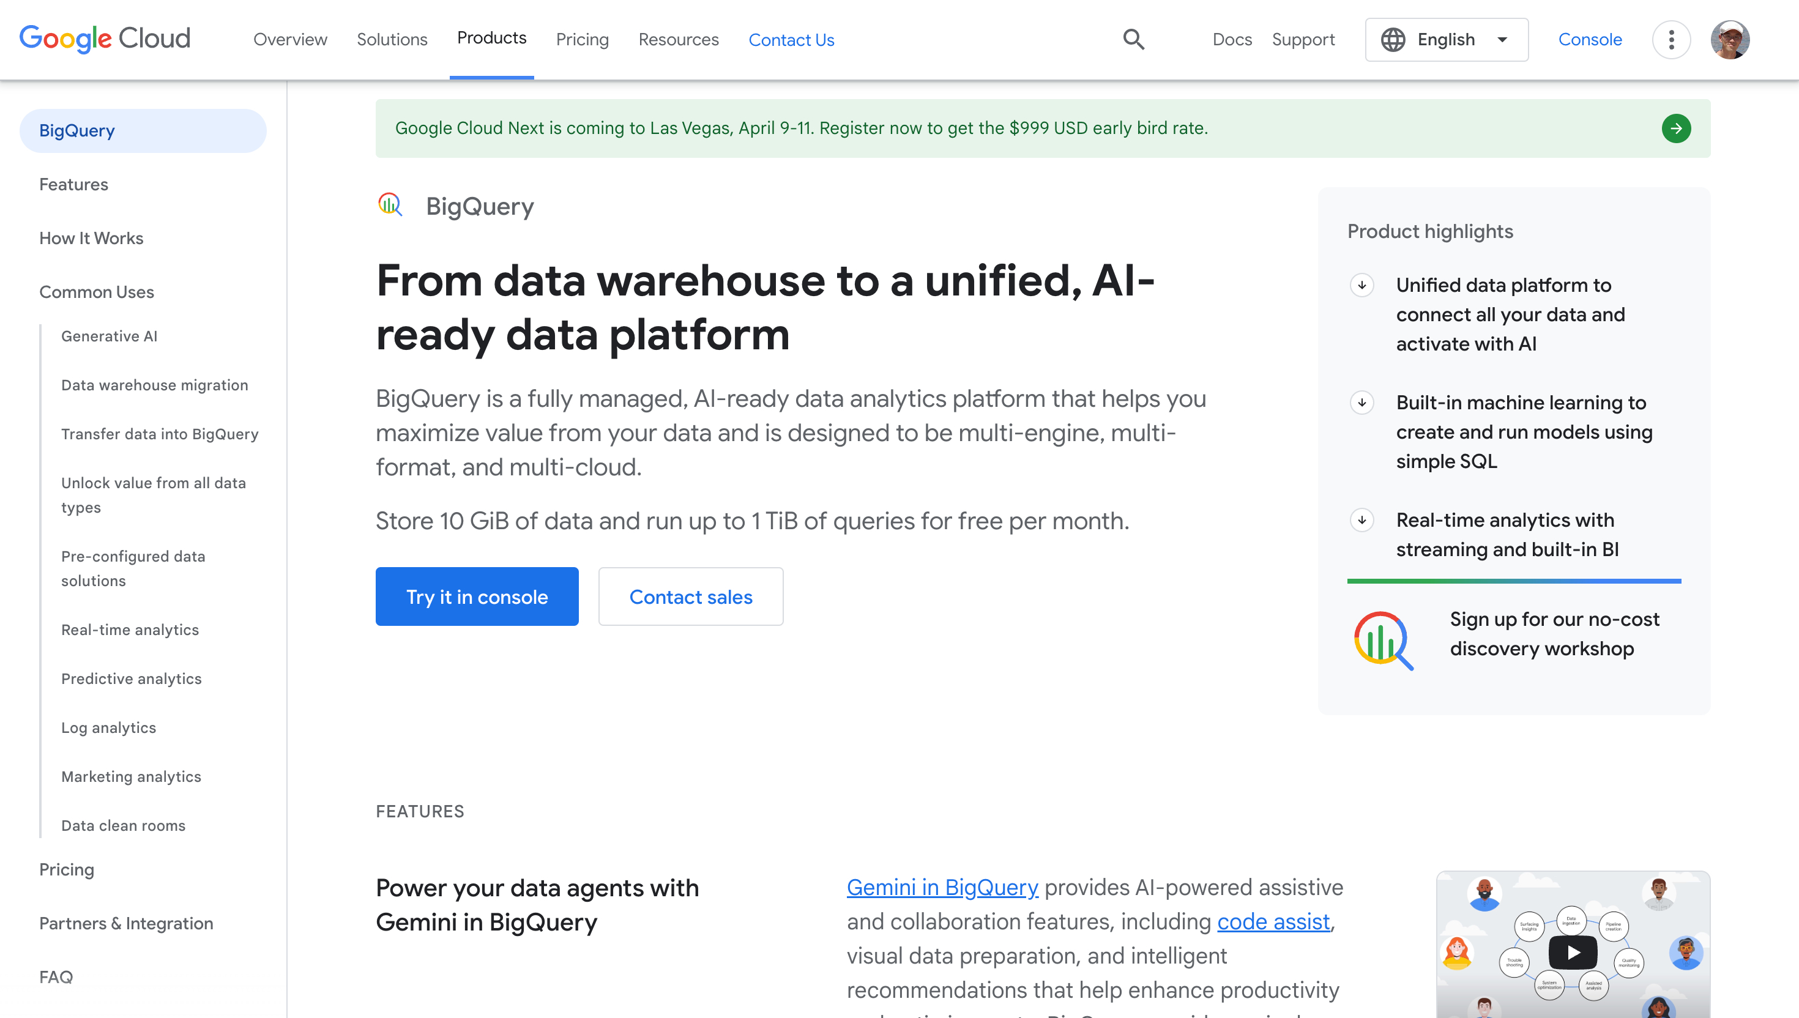Screen dimensions: 1799x1018
Task: Select Common Uses in the sidebar
Action: (x=97, y=292)
